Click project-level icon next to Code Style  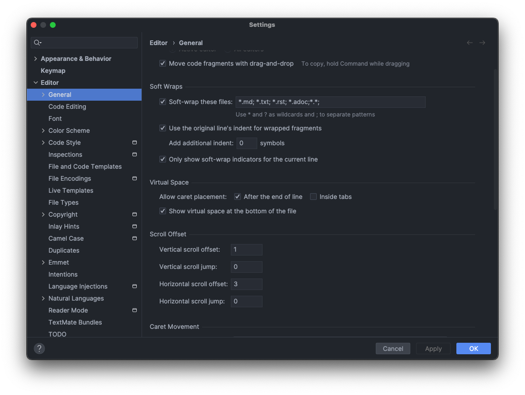(x=134, y=142)
